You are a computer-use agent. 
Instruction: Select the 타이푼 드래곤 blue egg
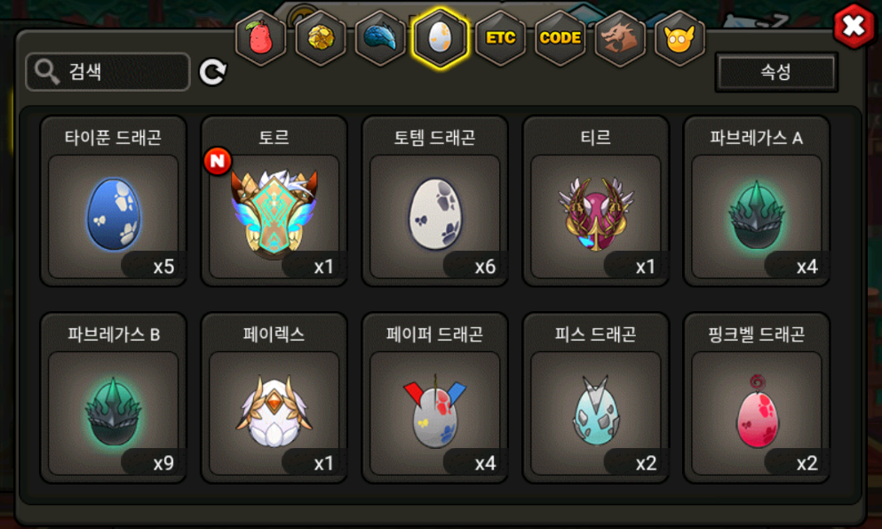(x=113, y=202)
